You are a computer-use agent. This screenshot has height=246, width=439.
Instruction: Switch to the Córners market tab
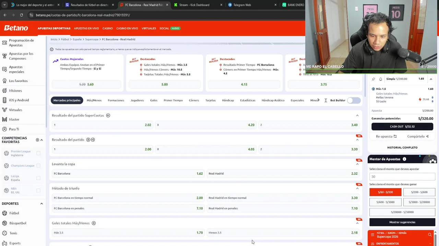click(x=194, y=100)
